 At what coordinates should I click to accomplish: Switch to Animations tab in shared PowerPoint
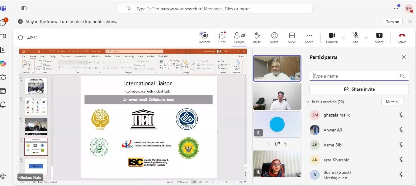pos(80,56)
